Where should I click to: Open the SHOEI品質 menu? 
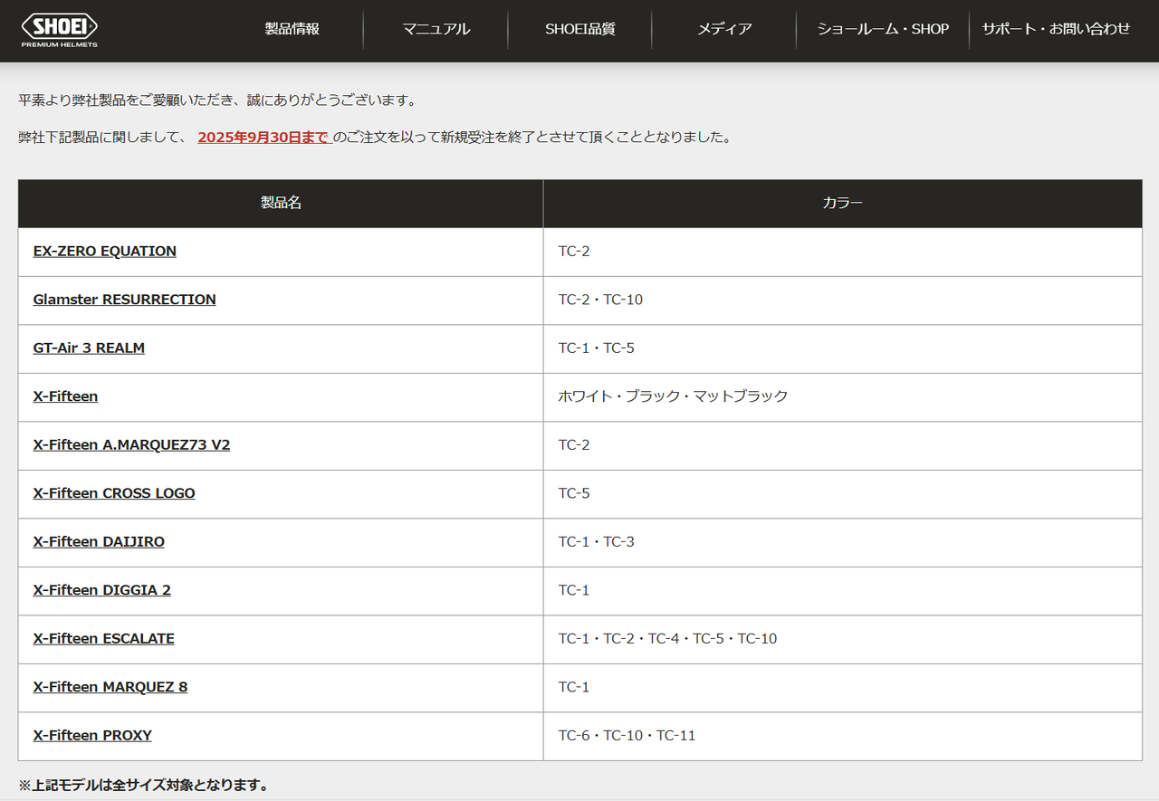pos(580,29)
